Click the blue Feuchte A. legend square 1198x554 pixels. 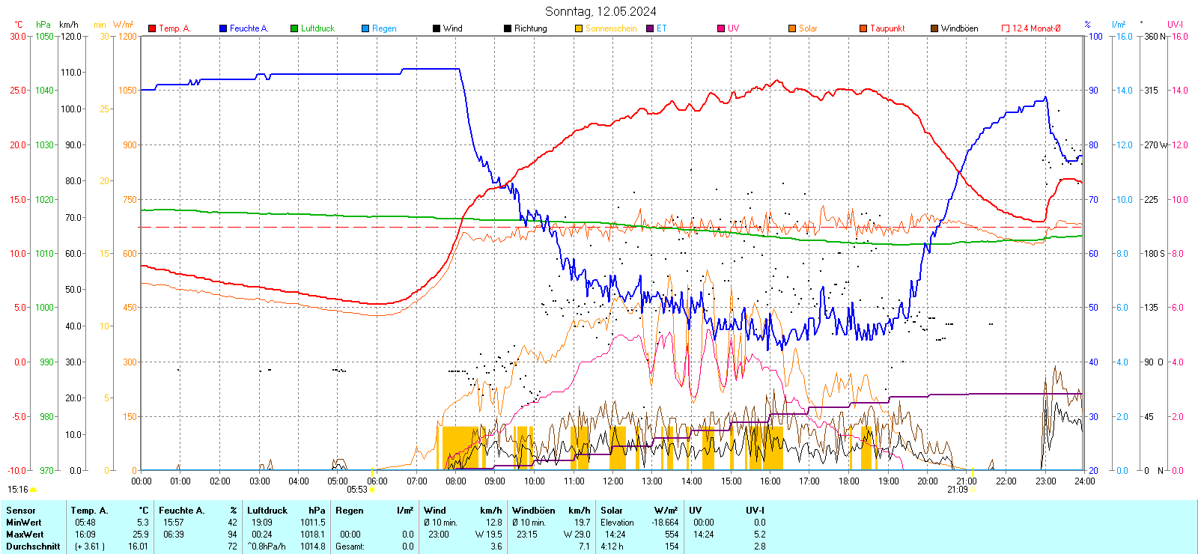click(x=223, y=28)
